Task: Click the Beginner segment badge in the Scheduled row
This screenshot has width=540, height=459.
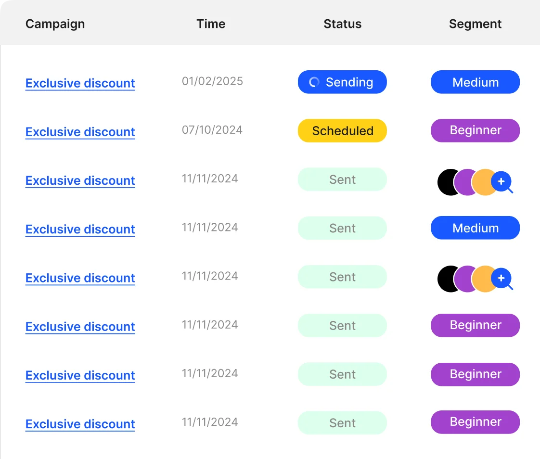Action: click(x=475, y=130)
